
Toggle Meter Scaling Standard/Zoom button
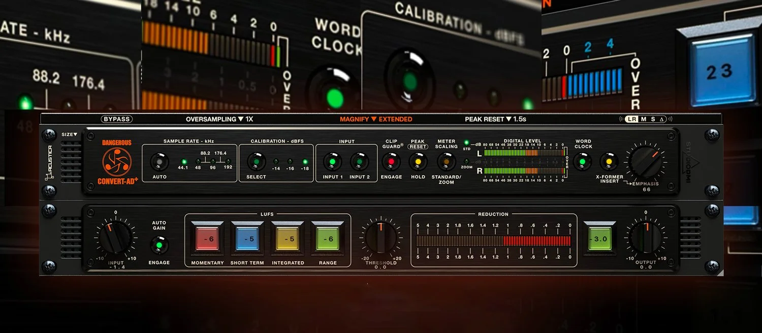pos(447,162)
